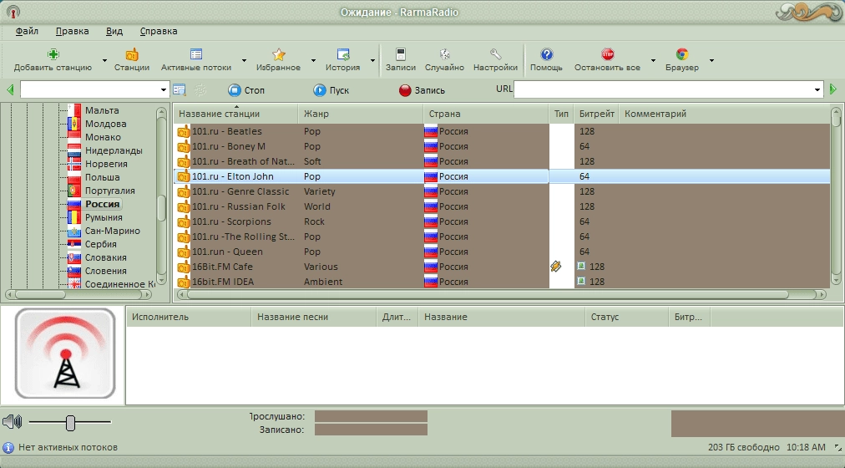Select the 101.ru - Beatles station row

click(502, 131)
